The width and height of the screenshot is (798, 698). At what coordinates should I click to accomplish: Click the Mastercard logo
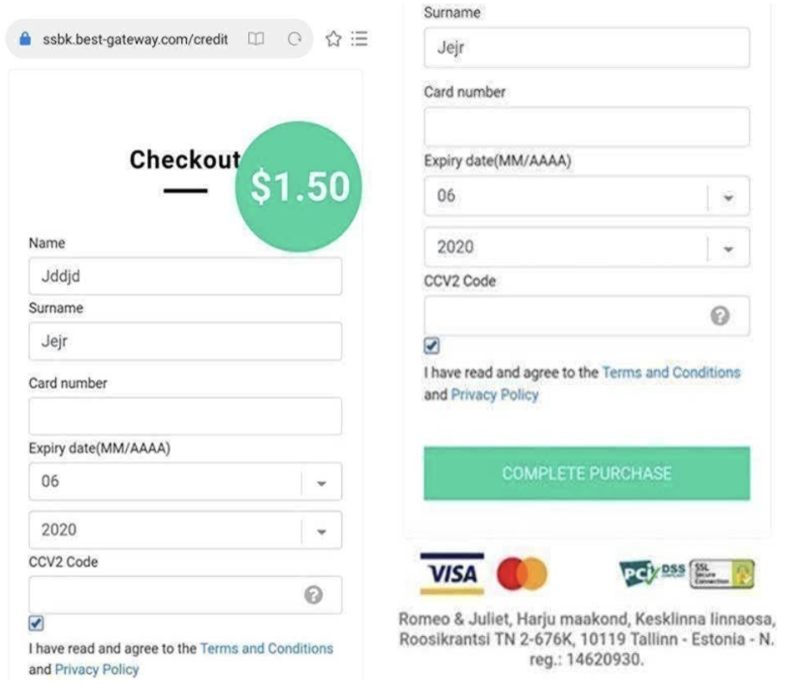coord(522,574)
